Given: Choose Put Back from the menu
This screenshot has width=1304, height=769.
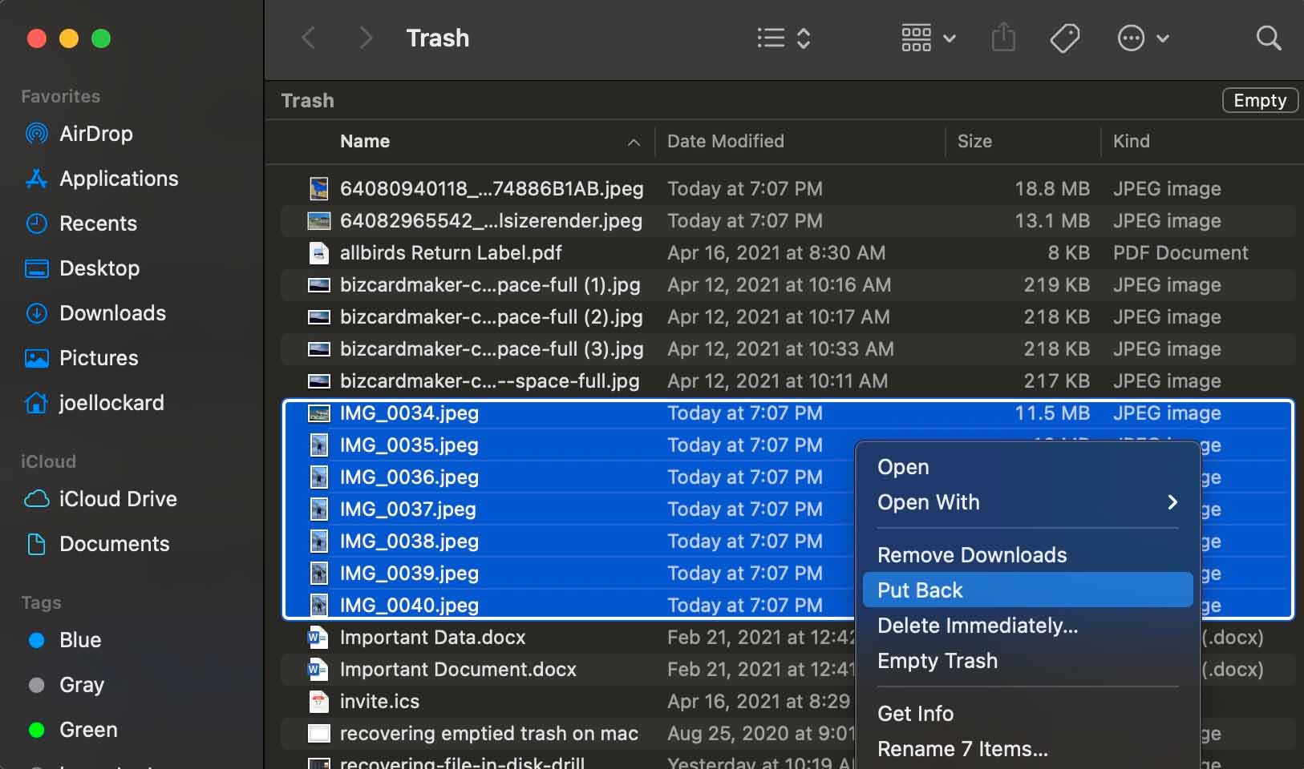Looking at the screenshot, I should pos(1027,590).
